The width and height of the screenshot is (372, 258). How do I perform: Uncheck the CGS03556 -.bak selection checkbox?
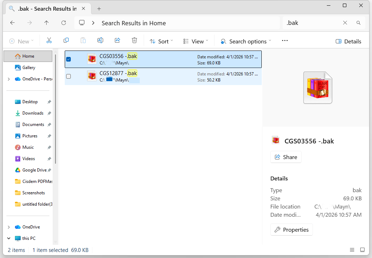(69, 59)
